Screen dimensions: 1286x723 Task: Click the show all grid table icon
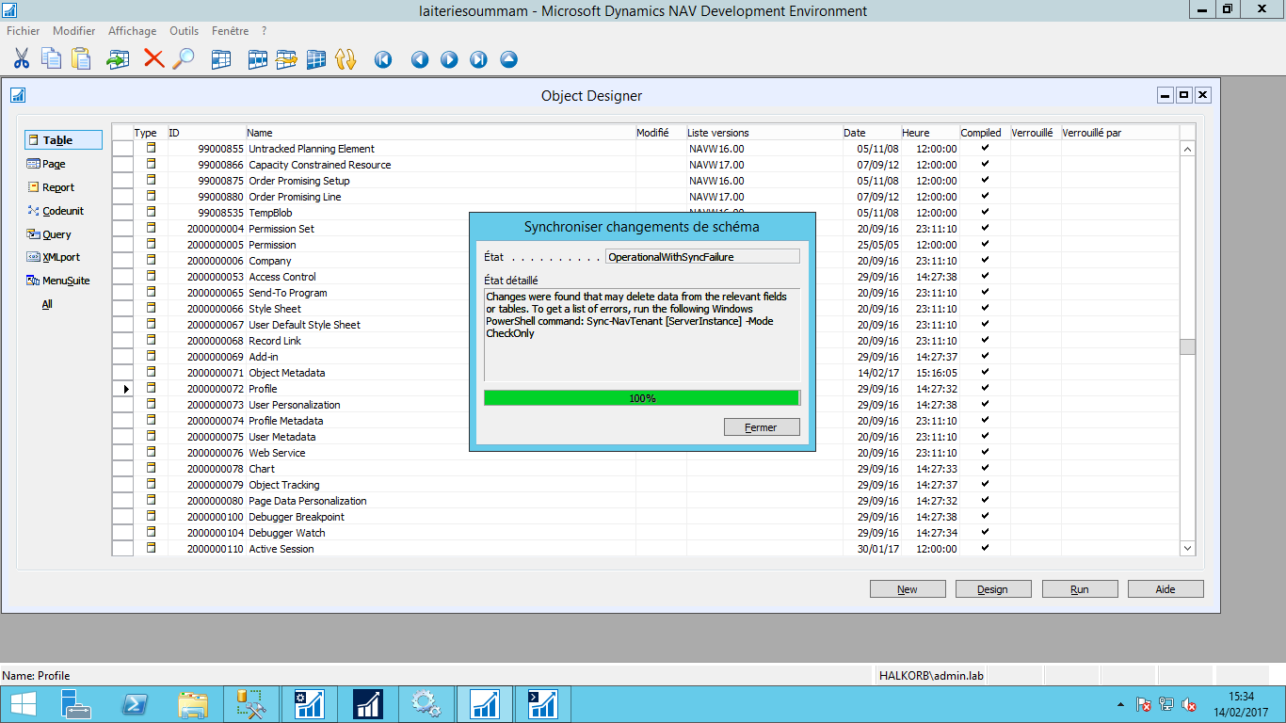[316, 59]
